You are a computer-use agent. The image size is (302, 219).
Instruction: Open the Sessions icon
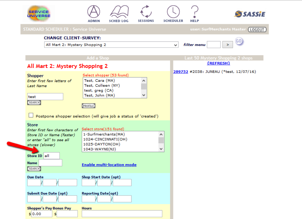click(x=146, y=14)
